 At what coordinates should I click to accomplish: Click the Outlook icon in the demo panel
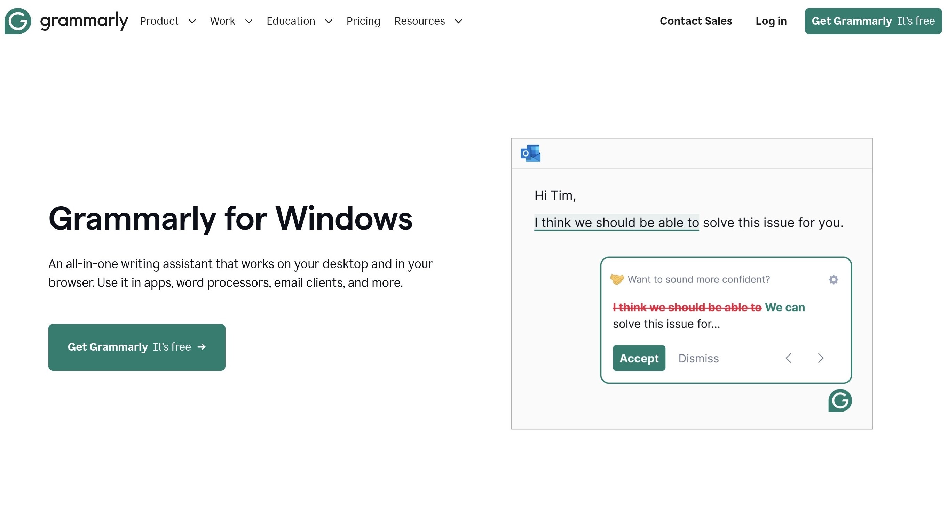tap(530, 153)
